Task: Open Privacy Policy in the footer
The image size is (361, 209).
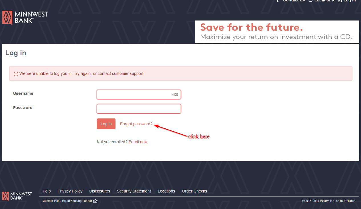Action: click(70, 191)
